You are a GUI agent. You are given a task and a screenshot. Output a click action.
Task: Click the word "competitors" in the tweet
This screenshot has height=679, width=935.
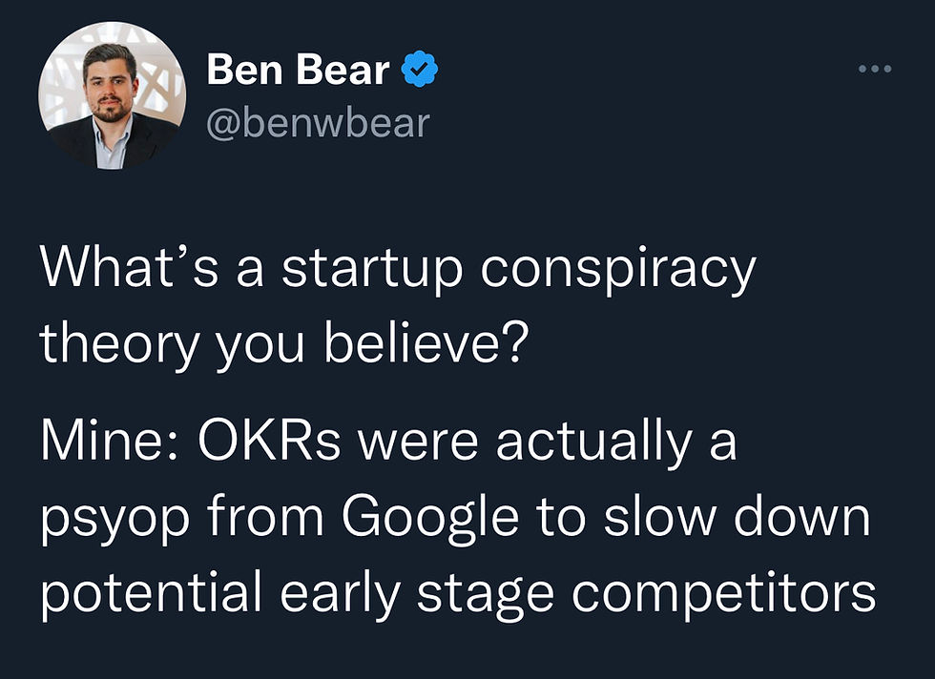(x=723, y=593)
